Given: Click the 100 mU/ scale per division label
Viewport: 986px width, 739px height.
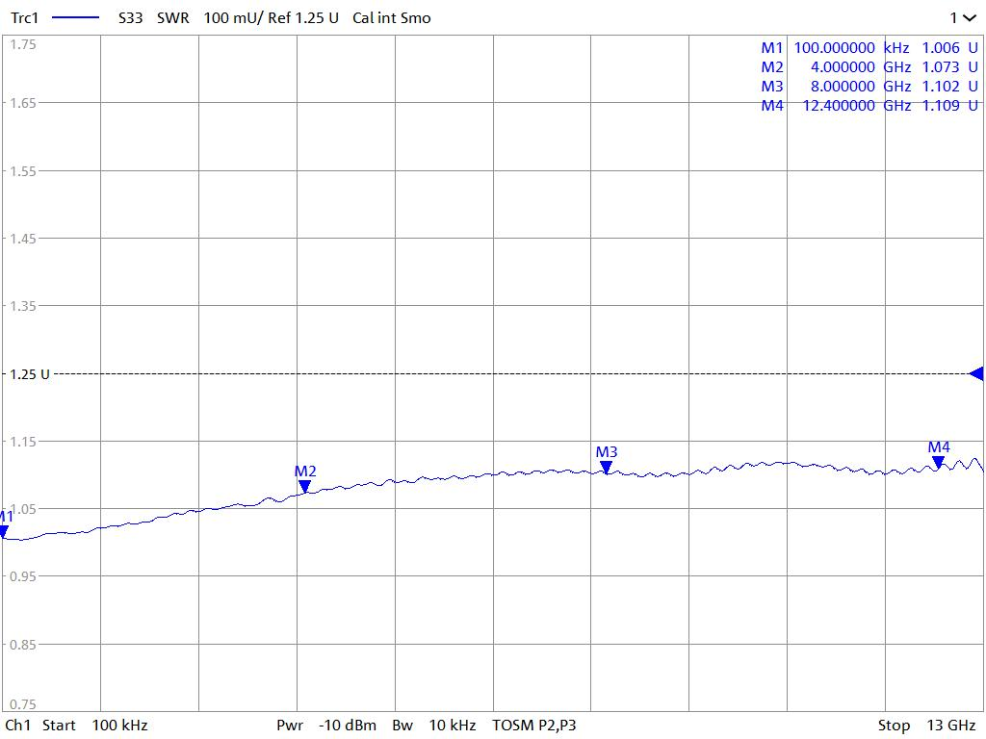Looking at the screenshot, I should coord(232,18).
